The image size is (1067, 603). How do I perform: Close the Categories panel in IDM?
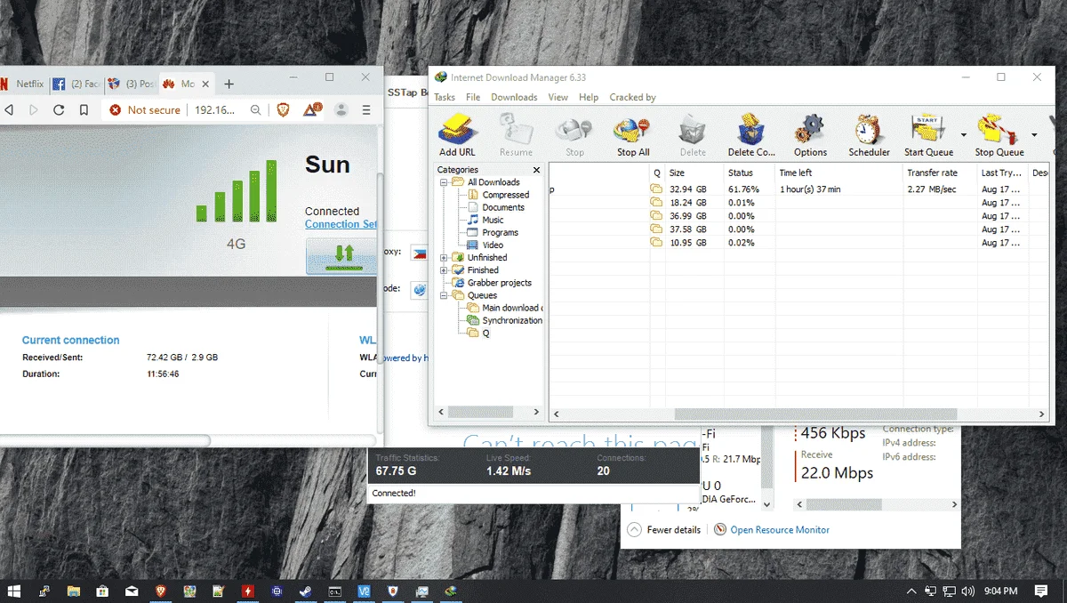tap(536, 170)
